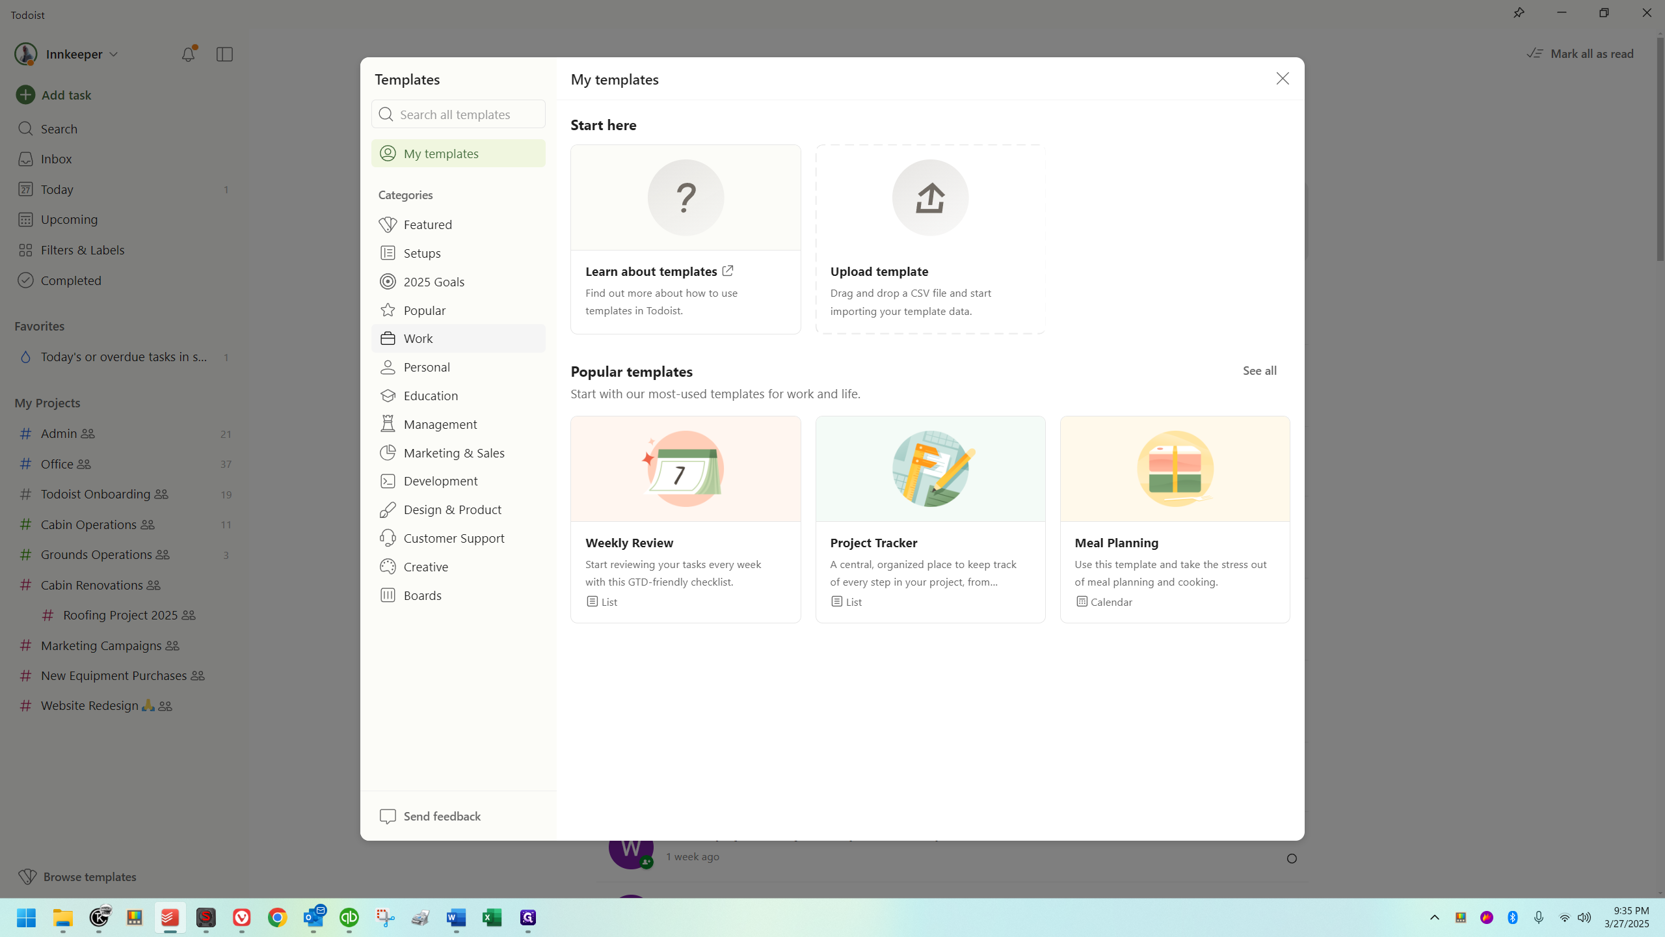Viewport: 1665px width, 937px height.
Task: Select the Popular category
Action: tap(459, 310)
